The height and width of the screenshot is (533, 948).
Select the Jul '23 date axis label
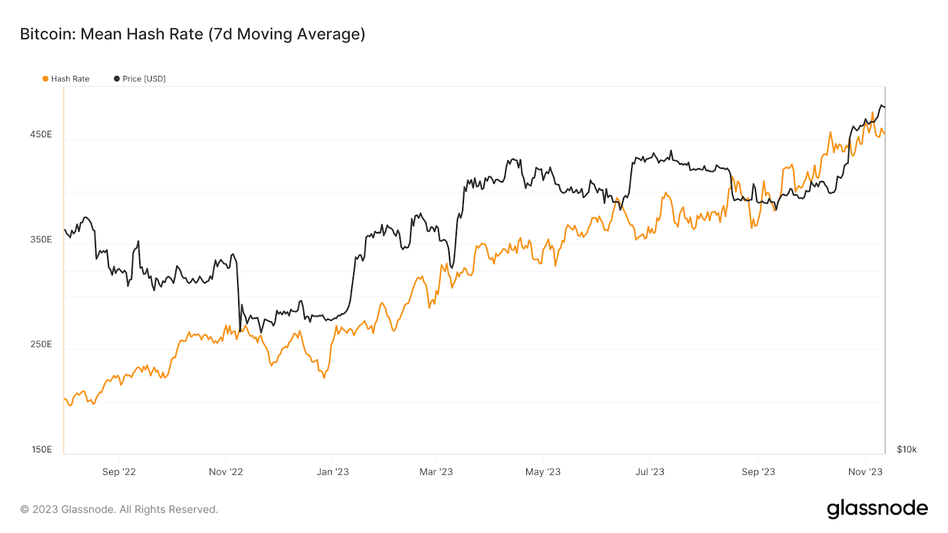pyautogui.click(x=650, y=472)
